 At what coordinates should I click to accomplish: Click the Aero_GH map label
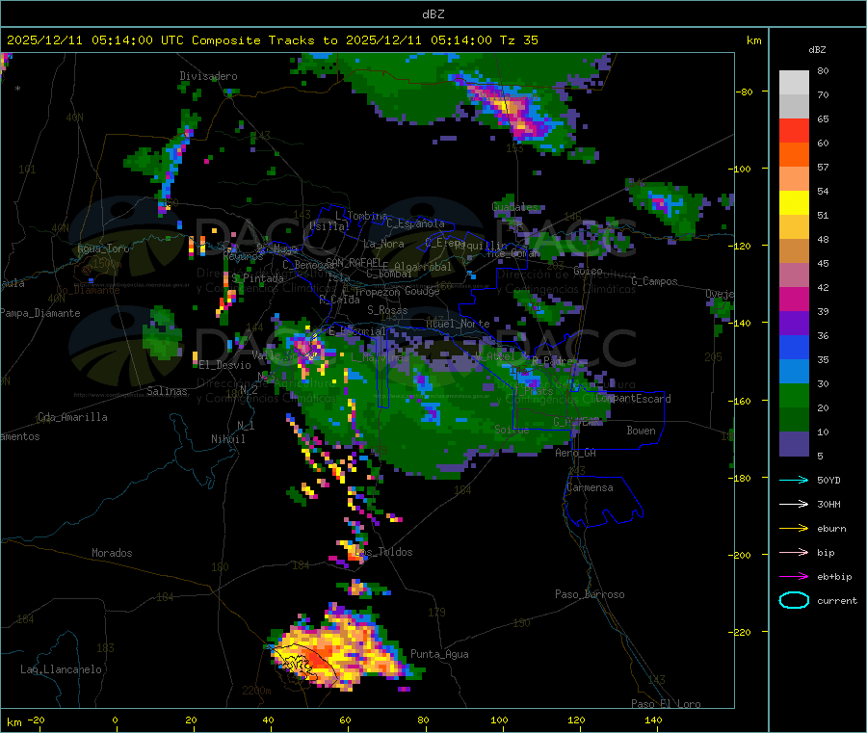point(575,453)
